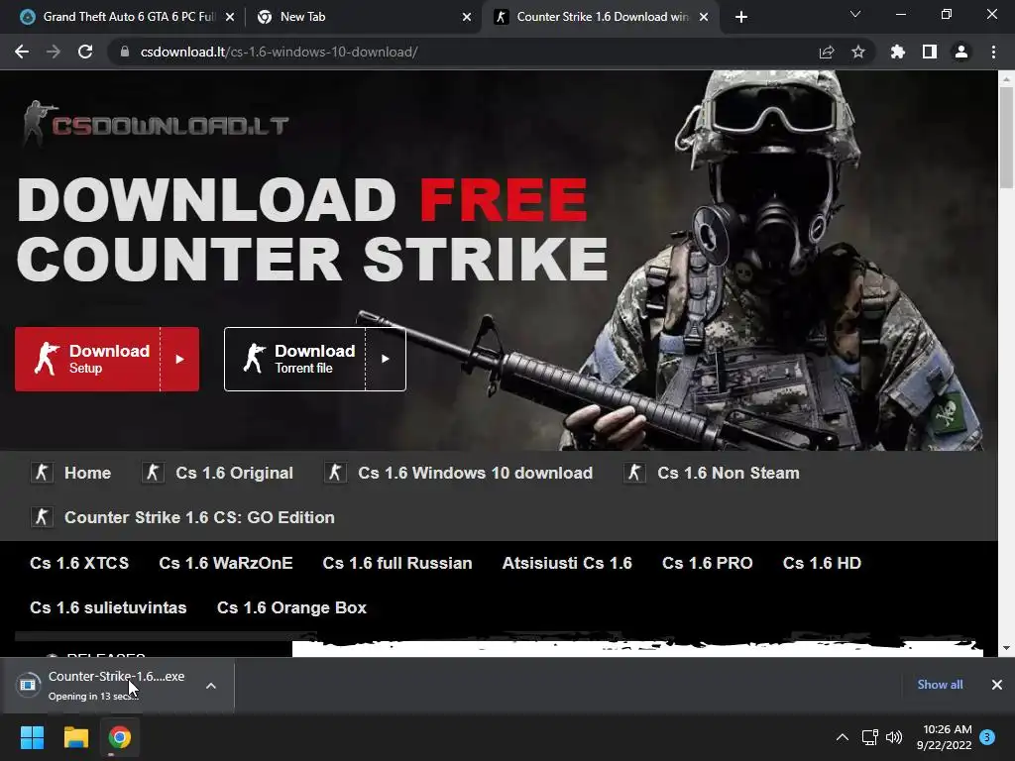1015x761 pixels.
Task: Close the New Tab tab
Action: tap(467, 17)
